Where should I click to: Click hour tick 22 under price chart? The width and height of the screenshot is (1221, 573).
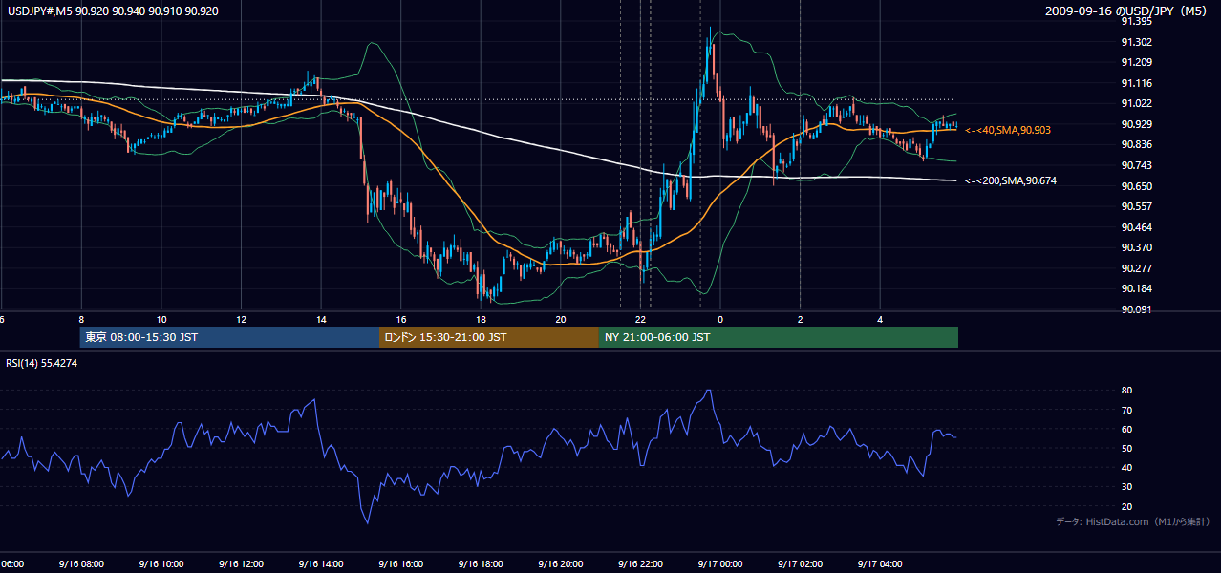point(641,320)
